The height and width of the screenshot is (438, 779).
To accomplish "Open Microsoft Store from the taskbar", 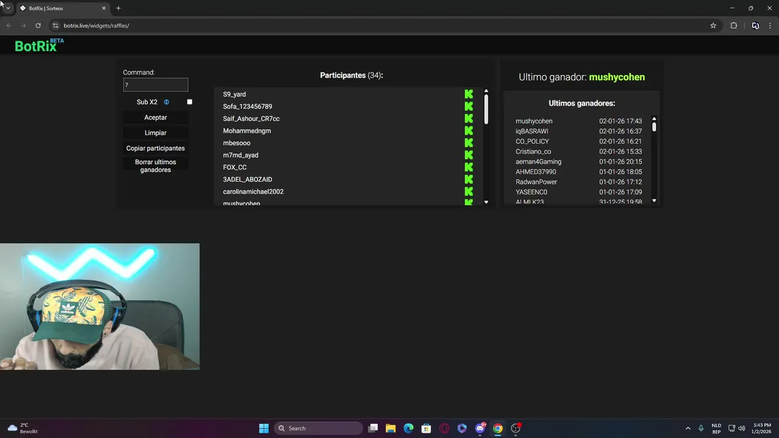I will [x=426, y=428].
